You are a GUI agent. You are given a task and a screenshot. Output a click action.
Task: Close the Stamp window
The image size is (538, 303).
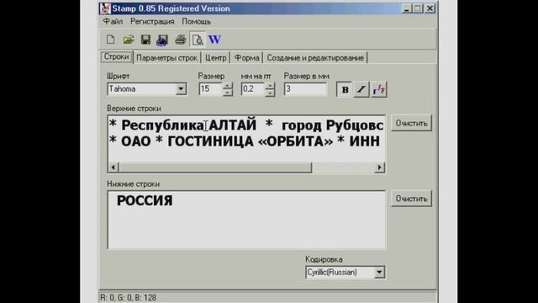coord(430,8)
